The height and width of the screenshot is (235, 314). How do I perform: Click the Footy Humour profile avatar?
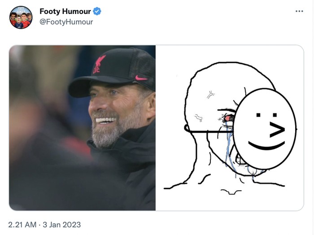click(21, 17)
